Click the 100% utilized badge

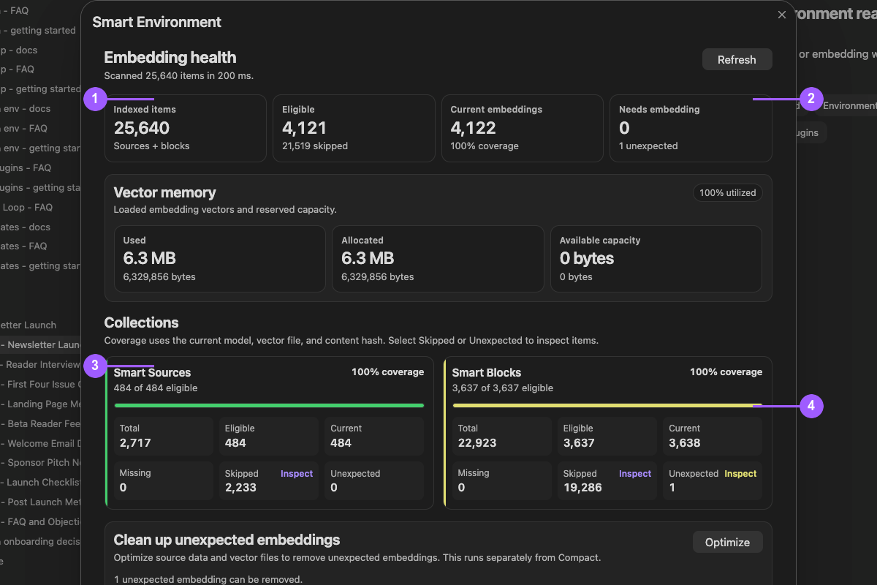click(x=728, y=193)
